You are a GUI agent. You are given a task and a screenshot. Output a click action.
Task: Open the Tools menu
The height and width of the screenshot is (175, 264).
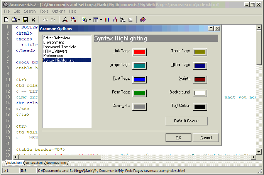pos(44,11)
